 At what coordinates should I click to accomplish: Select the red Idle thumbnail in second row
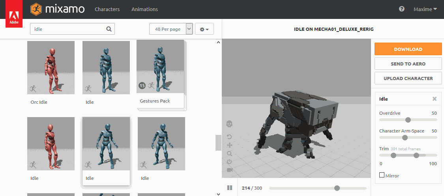click(51, 144)
